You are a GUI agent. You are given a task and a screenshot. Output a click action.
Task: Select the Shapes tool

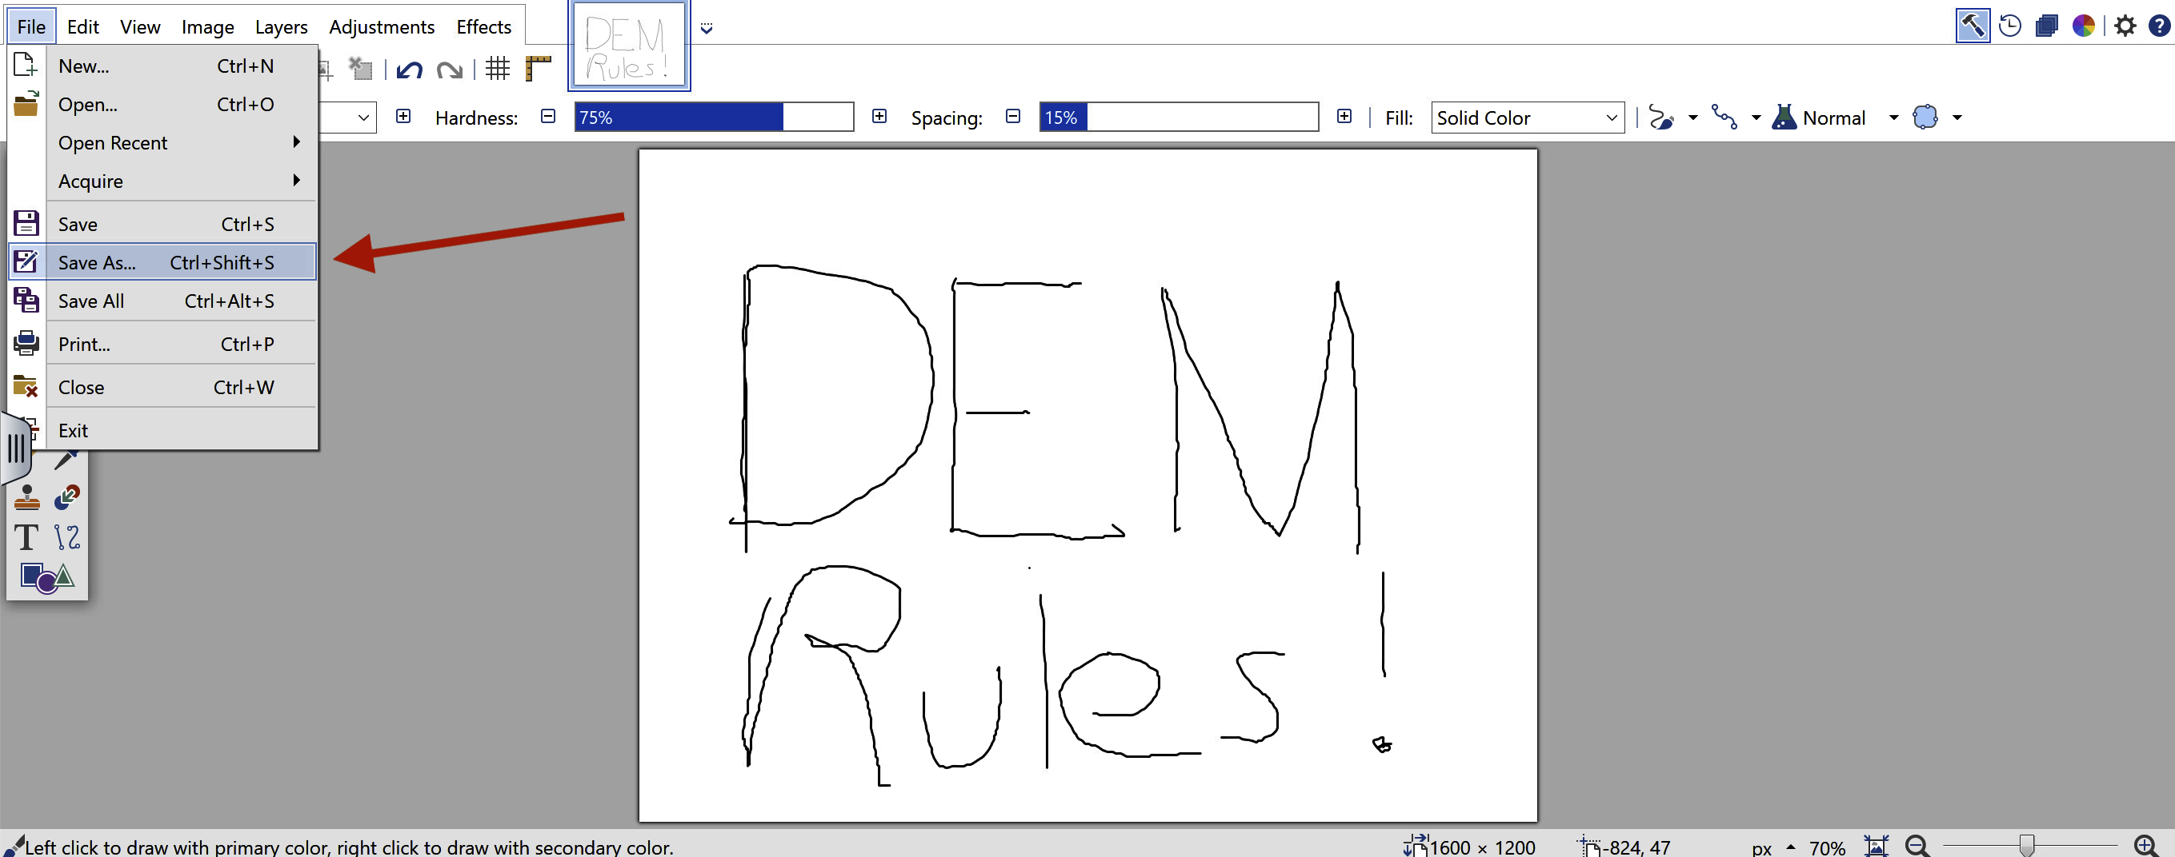pos(46,578)
